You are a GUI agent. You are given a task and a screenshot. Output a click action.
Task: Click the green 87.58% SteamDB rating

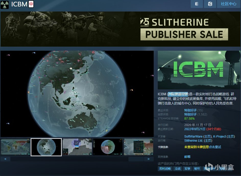[x=189, y=118]
